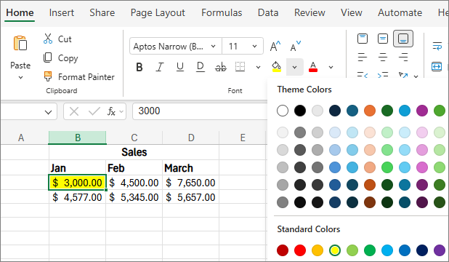Image resolution: width=449 pixels, height=262 pixels.
Task: Select the cell containing $ 3,000.00
Action: [x=77, y=183]
